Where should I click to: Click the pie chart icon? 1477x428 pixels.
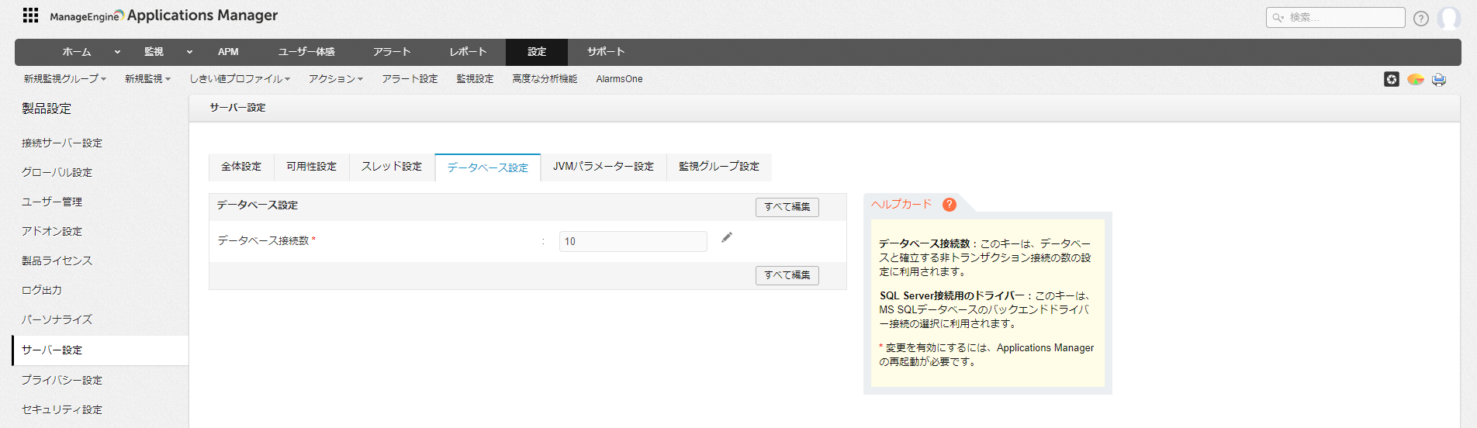(x=1415, y=79)
